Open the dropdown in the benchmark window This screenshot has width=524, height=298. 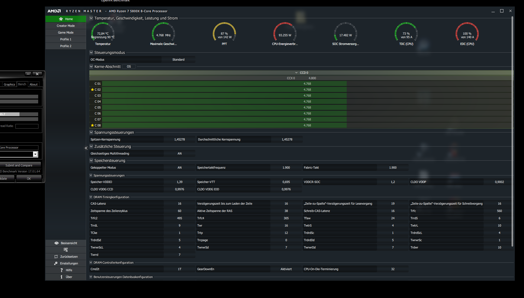(x=35, y=154)
